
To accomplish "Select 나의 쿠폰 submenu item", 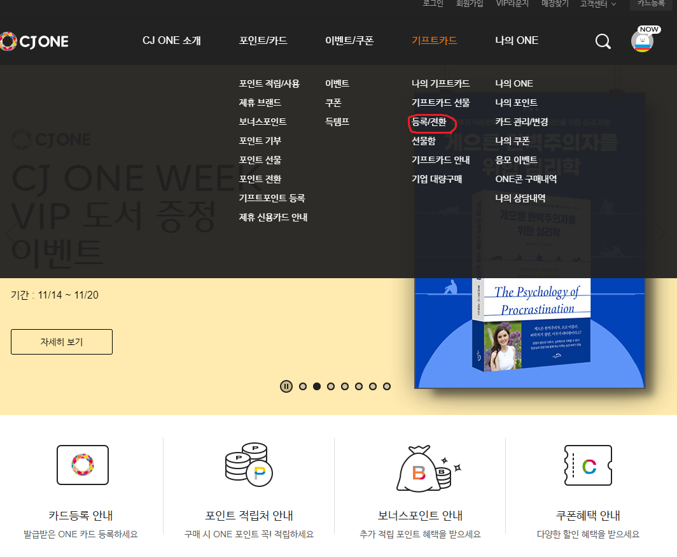I will pyautogui.click(x=512, y=141).
